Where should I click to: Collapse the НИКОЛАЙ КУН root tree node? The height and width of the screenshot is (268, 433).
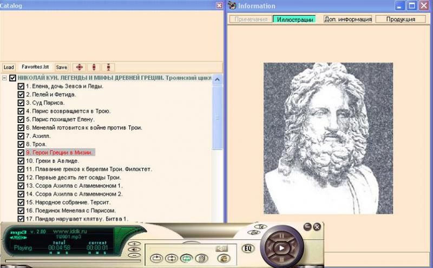(5, 78)
